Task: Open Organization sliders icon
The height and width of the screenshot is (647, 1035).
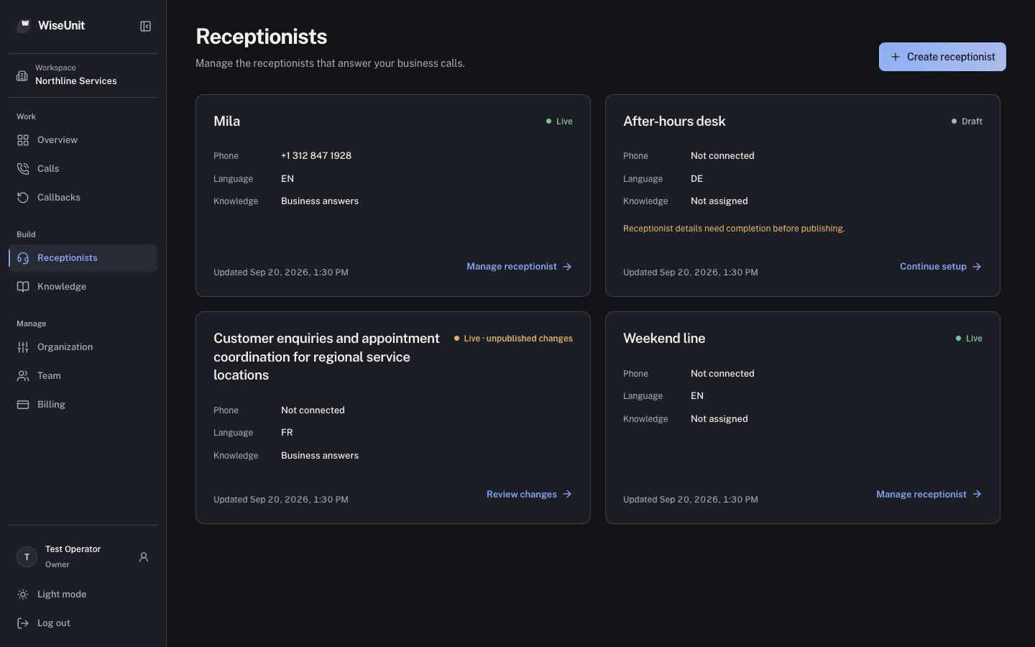Action: [23, 347]
